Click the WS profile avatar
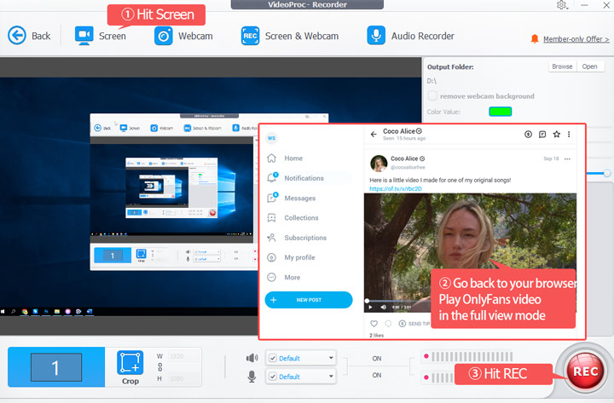 pyautogui.click(x=271, y=138)
